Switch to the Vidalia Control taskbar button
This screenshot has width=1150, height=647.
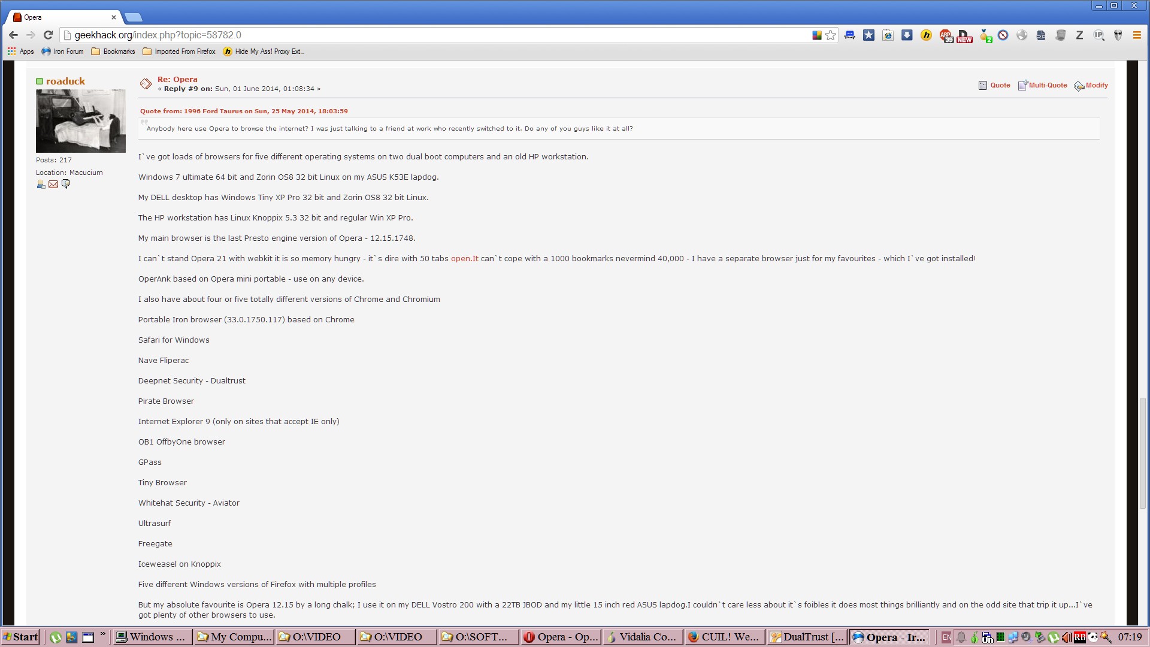click(643, 637)
